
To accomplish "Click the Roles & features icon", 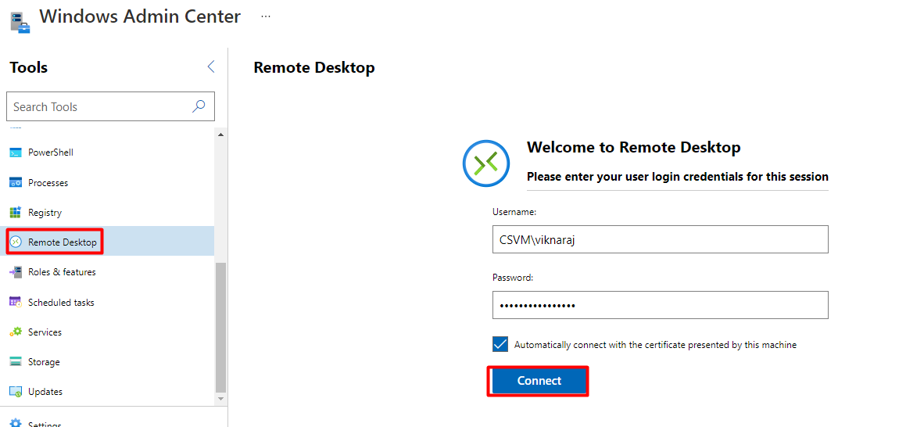I will 16,272.
